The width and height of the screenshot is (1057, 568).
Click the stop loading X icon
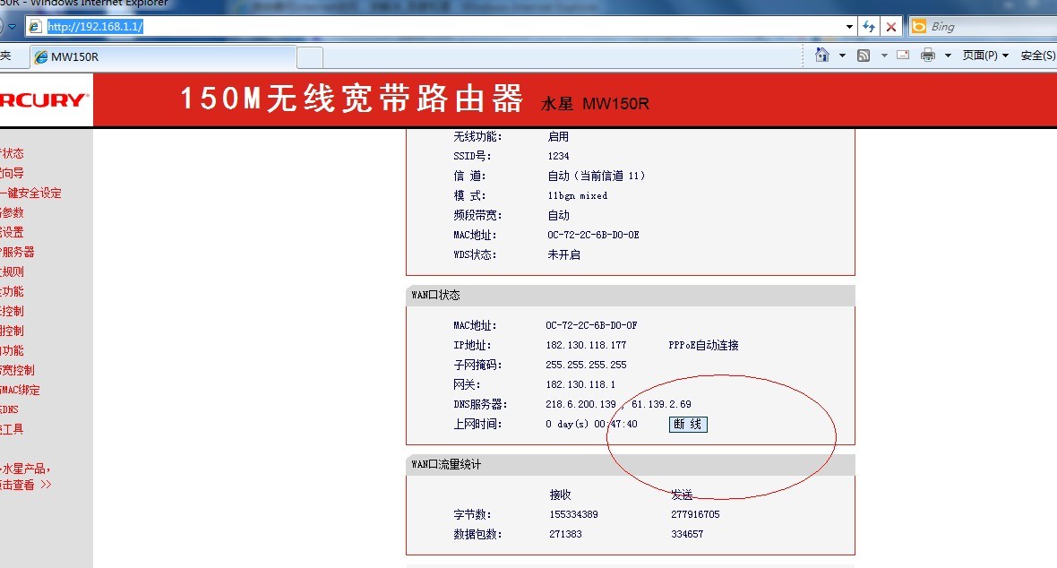(891, 27)
